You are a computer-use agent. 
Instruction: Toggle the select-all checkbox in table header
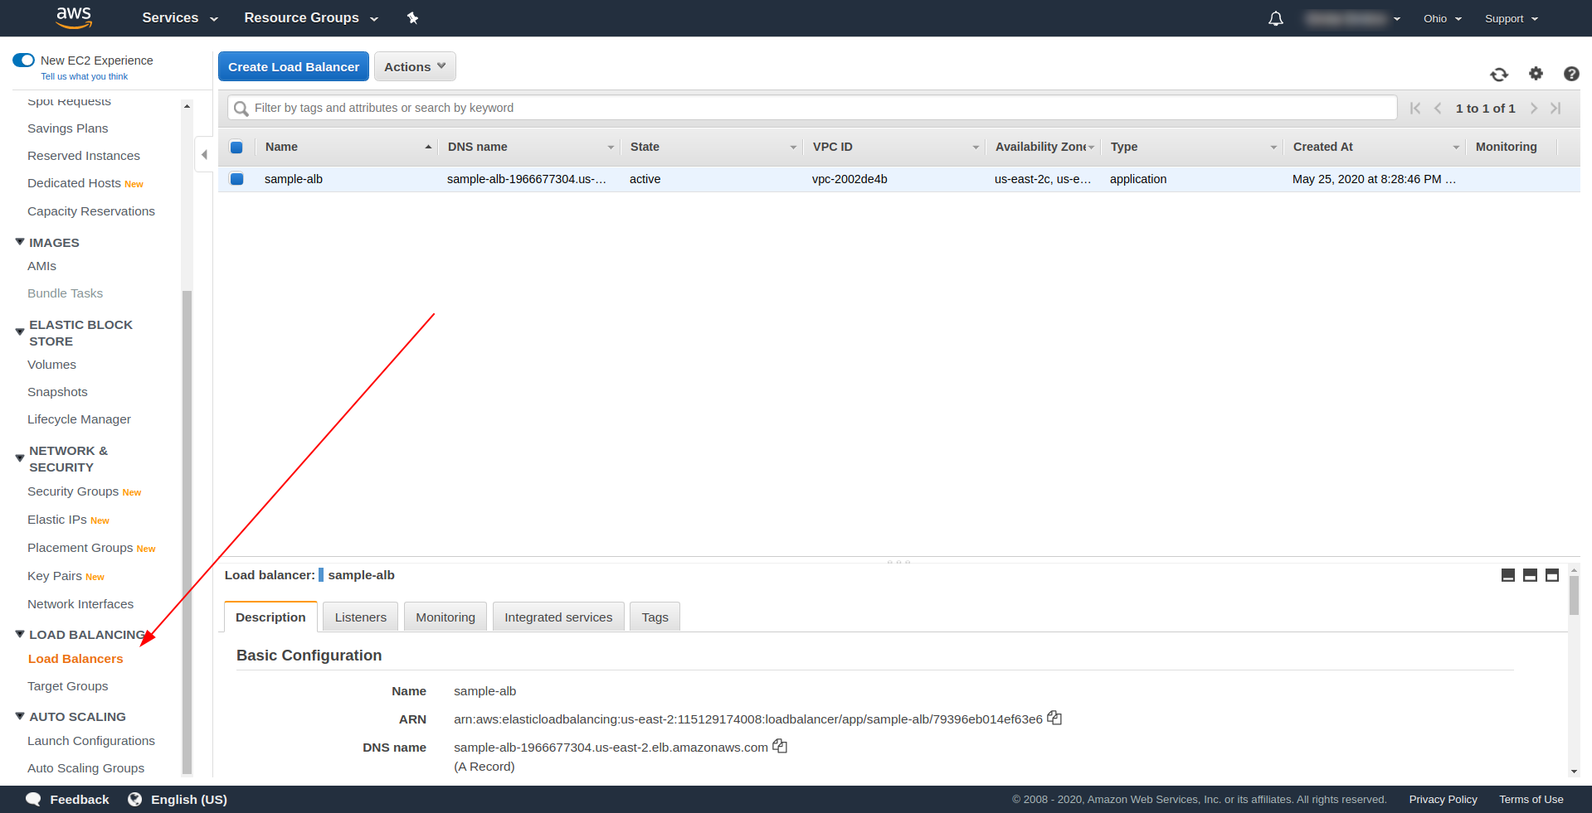point(236,148)
